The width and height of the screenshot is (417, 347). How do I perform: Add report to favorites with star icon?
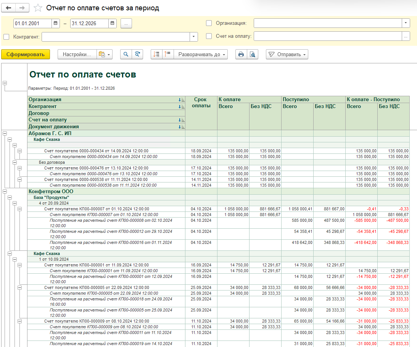[x=38, y=8]
